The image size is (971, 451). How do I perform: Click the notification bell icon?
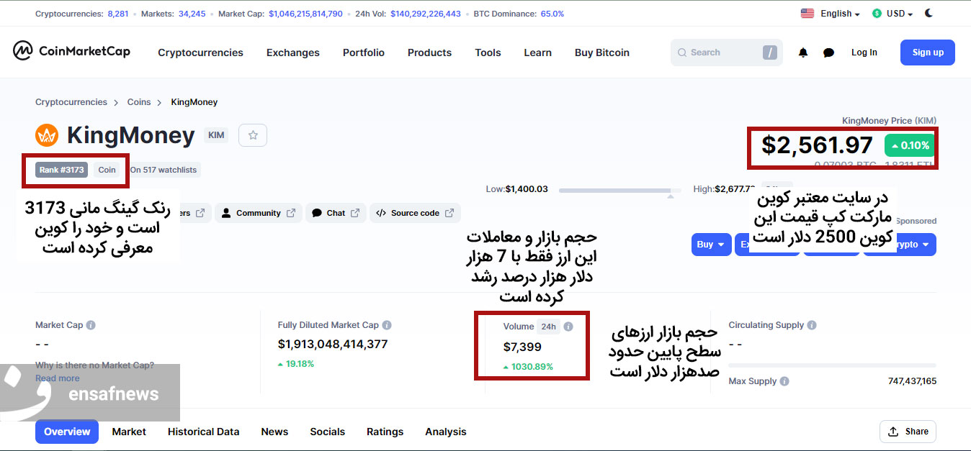(803, 53)
